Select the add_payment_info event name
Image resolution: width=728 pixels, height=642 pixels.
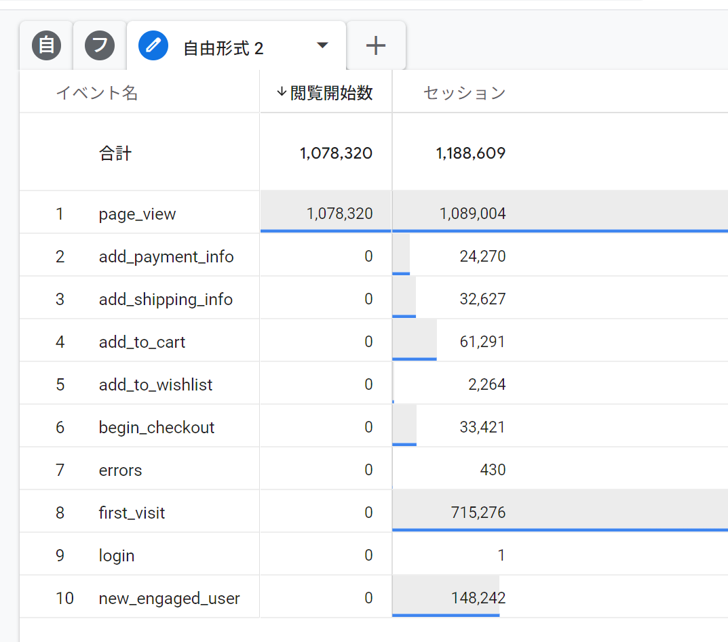click(x=166, y=256)
